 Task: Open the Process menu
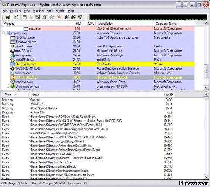click(38, 11)
